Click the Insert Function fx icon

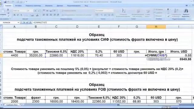pyautogui.click(x=30, y=22)
